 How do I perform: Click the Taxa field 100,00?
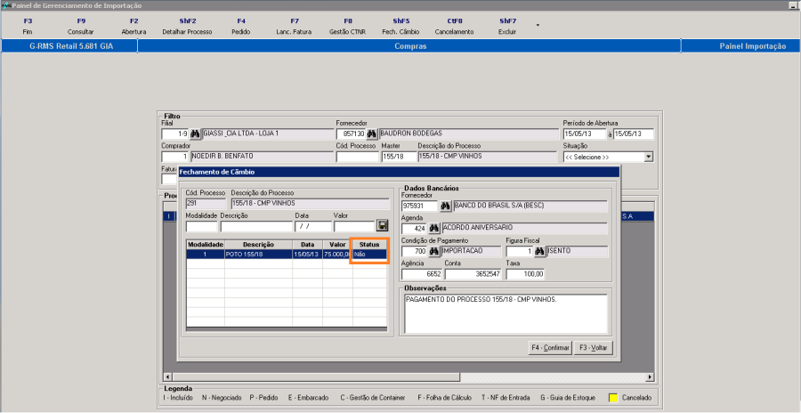point(525,274)
